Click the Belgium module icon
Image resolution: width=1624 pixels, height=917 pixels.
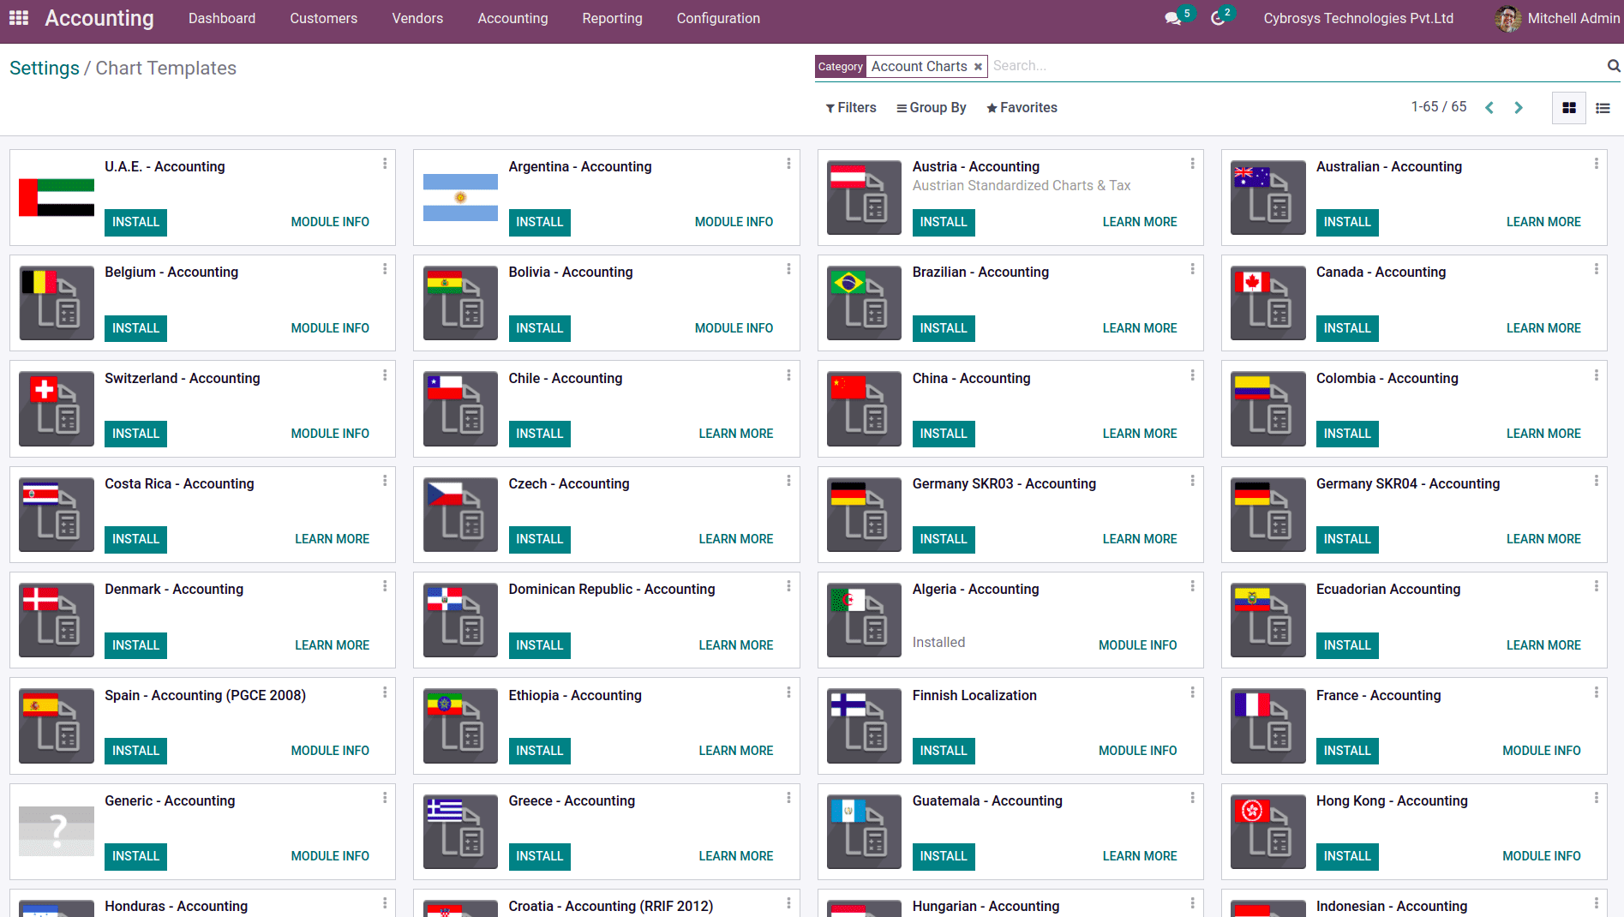tap(57, 303)
